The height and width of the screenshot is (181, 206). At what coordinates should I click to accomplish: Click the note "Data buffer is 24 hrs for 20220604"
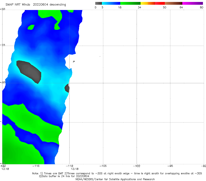point(64,176)
